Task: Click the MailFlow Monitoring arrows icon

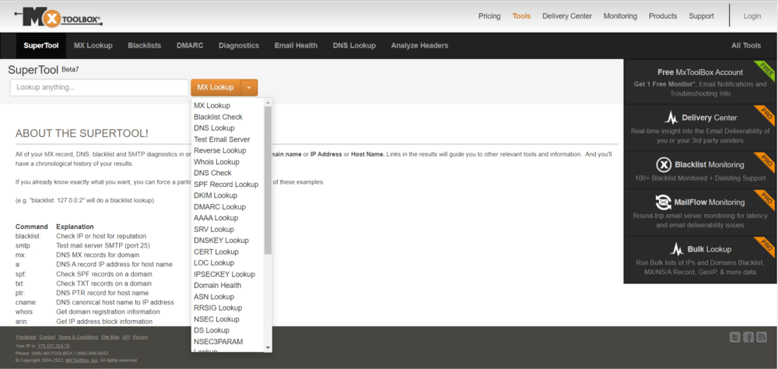Action: [x=663, y=202]
